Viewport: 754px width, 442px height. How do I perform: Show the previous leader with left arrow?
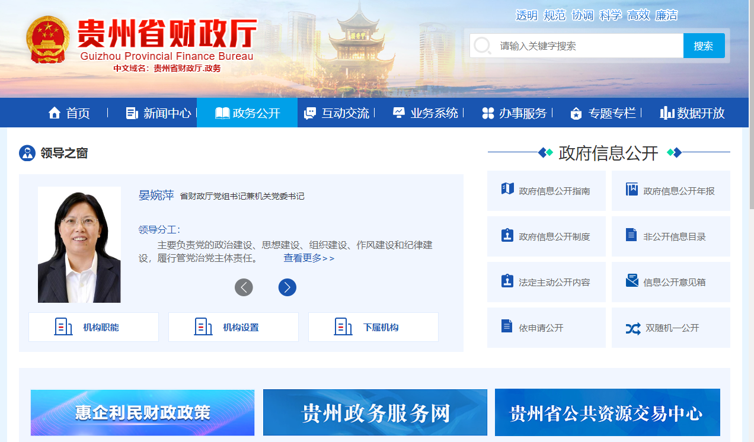pyautogui.click(x=244, y=287)
